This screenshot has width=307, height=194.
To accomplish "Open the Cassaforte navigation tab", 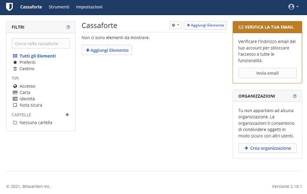I will point(31,7).
